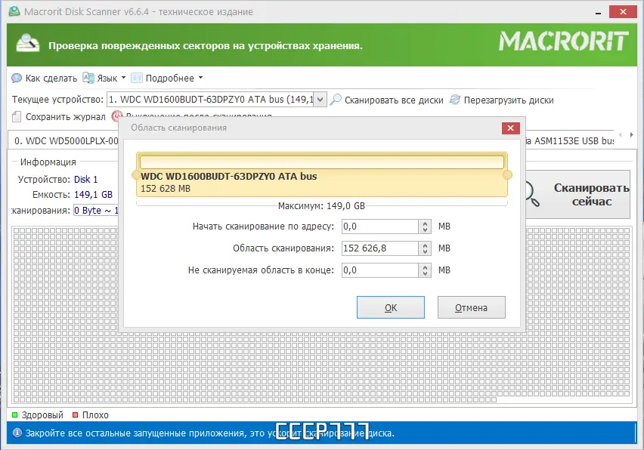Image resolution: width=644 pixels, height=450 pixels.
Task: Expand the Текущее устройство device dropdown
Action: (x=320, y=99)
